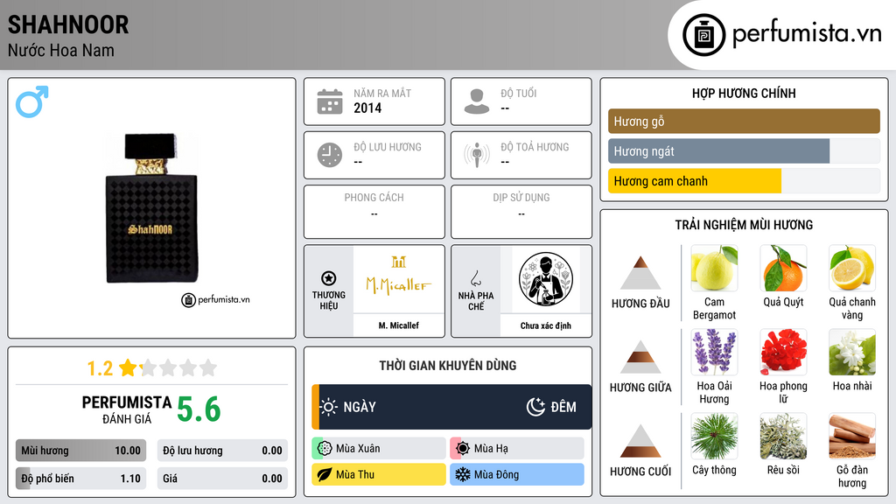Click the Hoa phong lữ geranium image

783,352
